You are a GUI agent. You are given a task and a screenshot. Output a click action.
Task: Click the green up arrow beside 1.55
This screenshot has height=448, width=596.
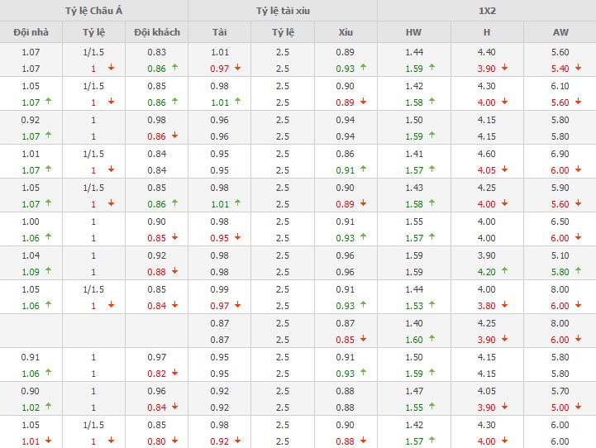coord(432,407)
